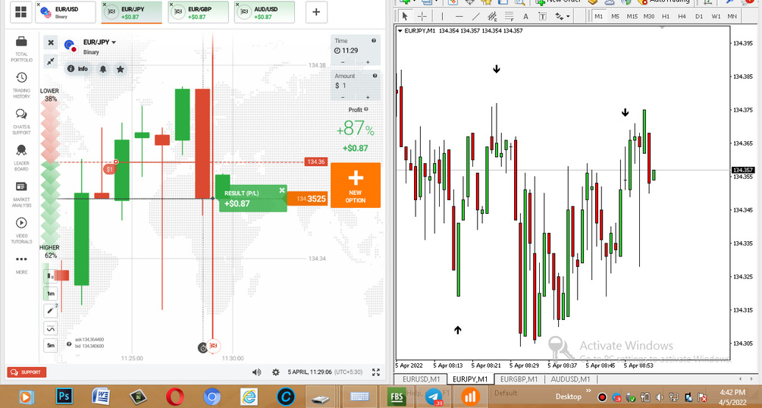Switch to the EUR/USD Binary asset tab

[x=66, y=12]
